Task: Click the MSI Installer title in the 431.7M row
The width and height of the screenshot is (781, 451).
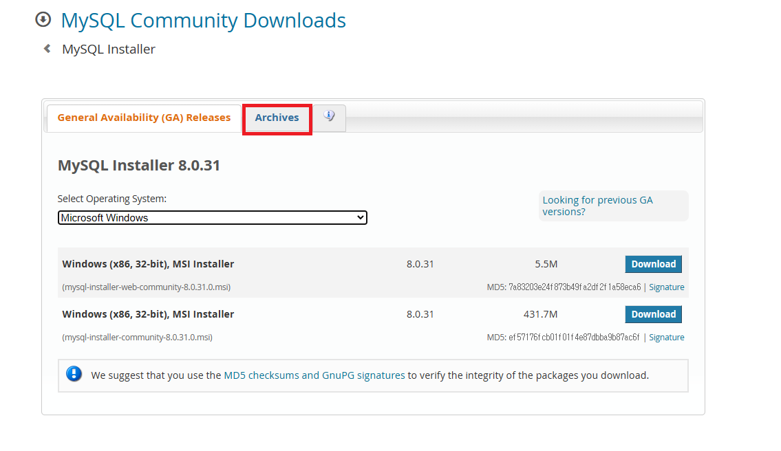Action: [148, 314]
